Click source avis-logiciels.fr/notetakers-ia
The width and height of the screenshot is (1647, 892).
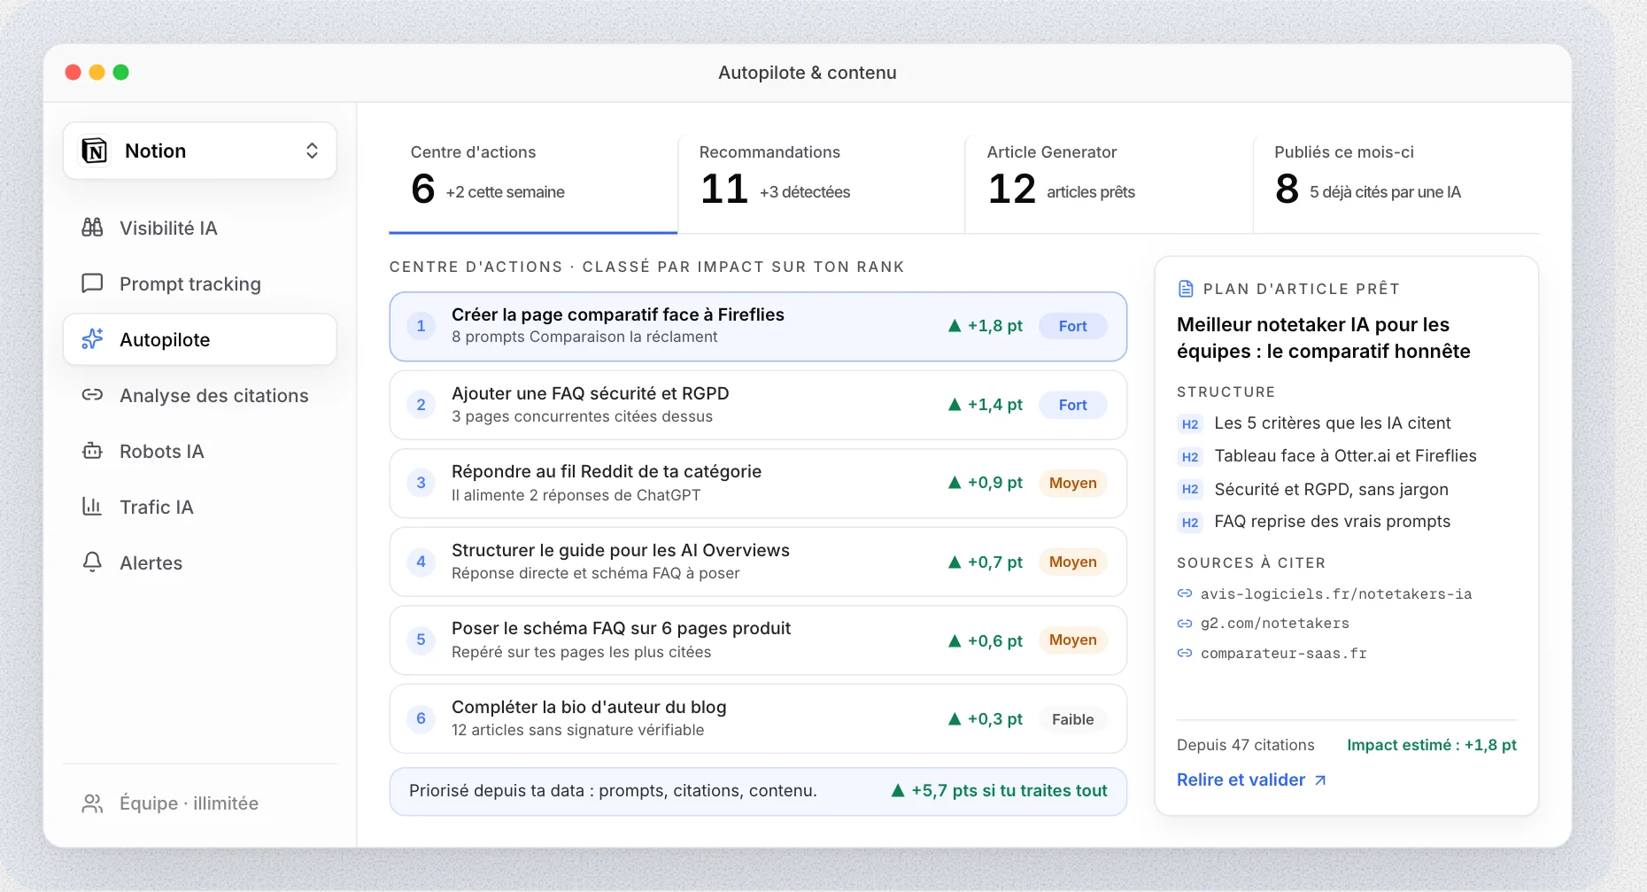tap(1336, 593)
